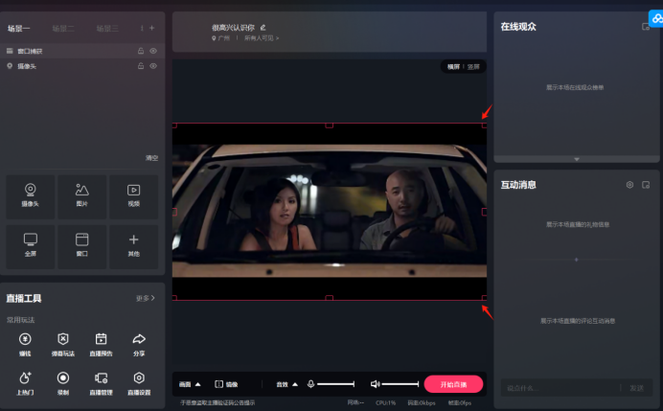Click the microphone icon
This screenshot has height=411, width=663.
coord(310,384)
